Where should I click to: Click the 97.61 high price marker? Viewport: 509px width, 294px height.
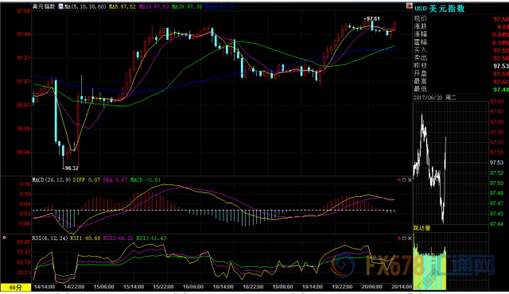pyautogui.click(x=371, y=19)
